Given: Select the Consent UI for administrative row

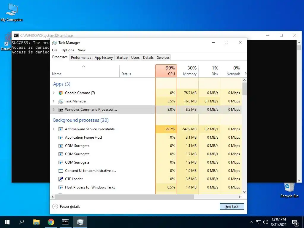Looking at the screenshot, I should point(146,171).
